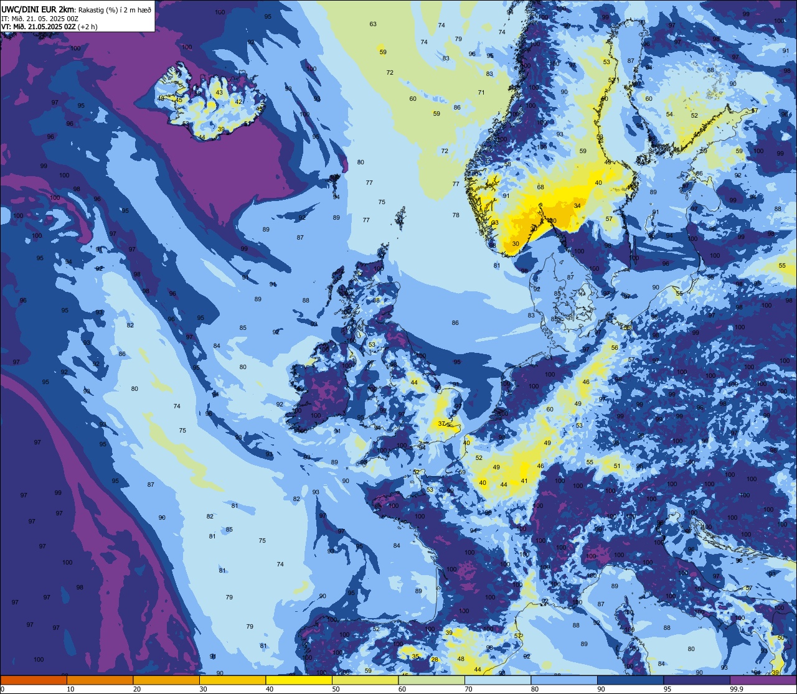Click the legend tick label '30'
797x694 pixels.
click(203, 689)
